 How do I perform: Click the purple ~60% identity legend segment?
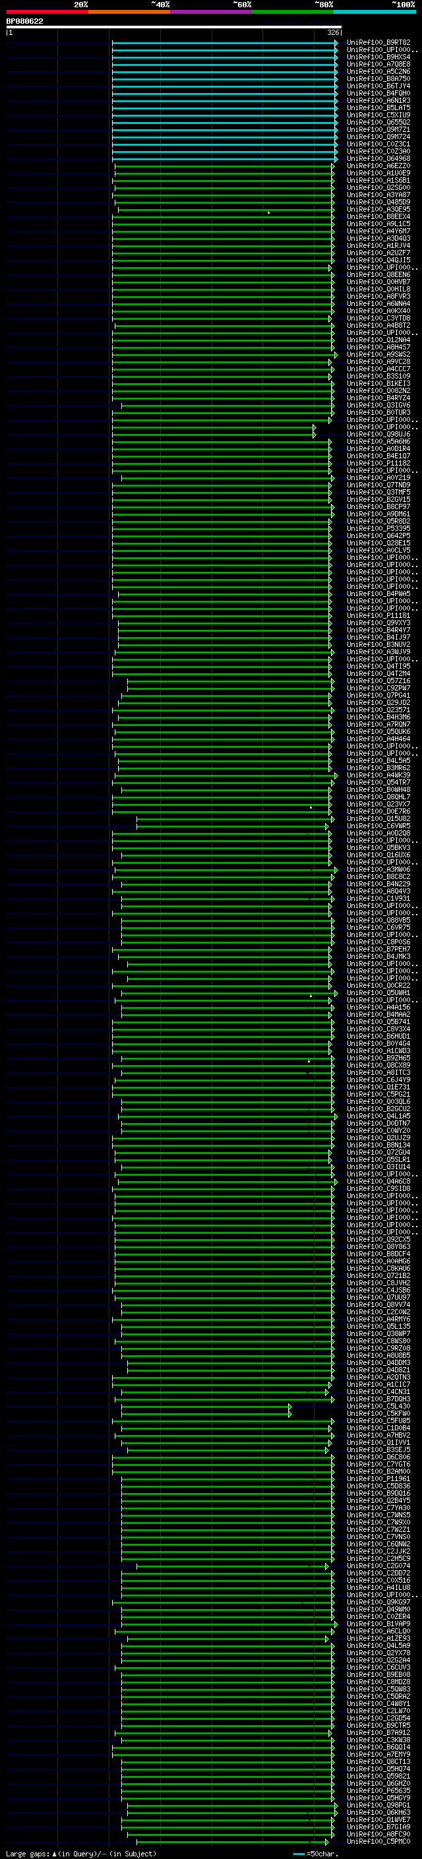click(x=212, y=12)
